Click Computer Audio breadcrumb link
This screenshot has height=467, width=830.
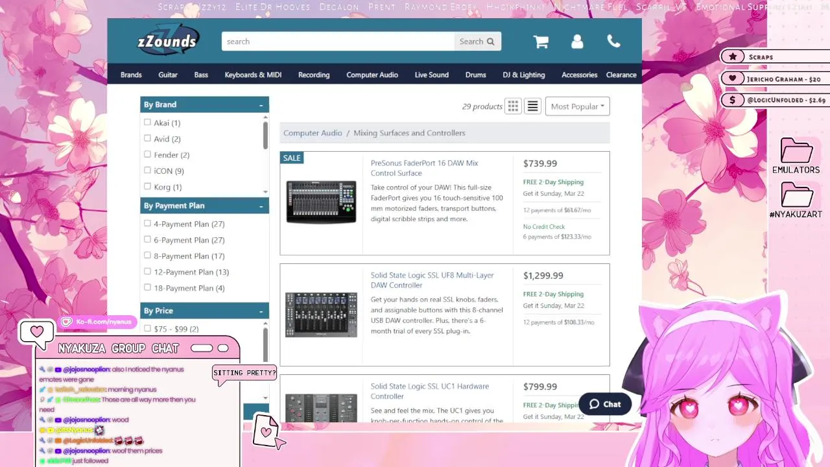[x=313, y=133]
